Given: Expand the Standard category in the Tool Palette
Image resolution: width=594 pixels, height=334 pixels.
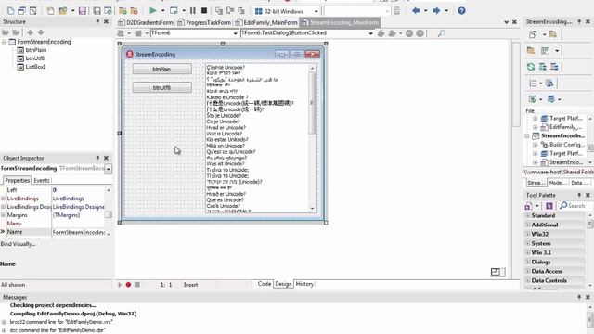Looking at the screenshot, I should tap(528, 215).
